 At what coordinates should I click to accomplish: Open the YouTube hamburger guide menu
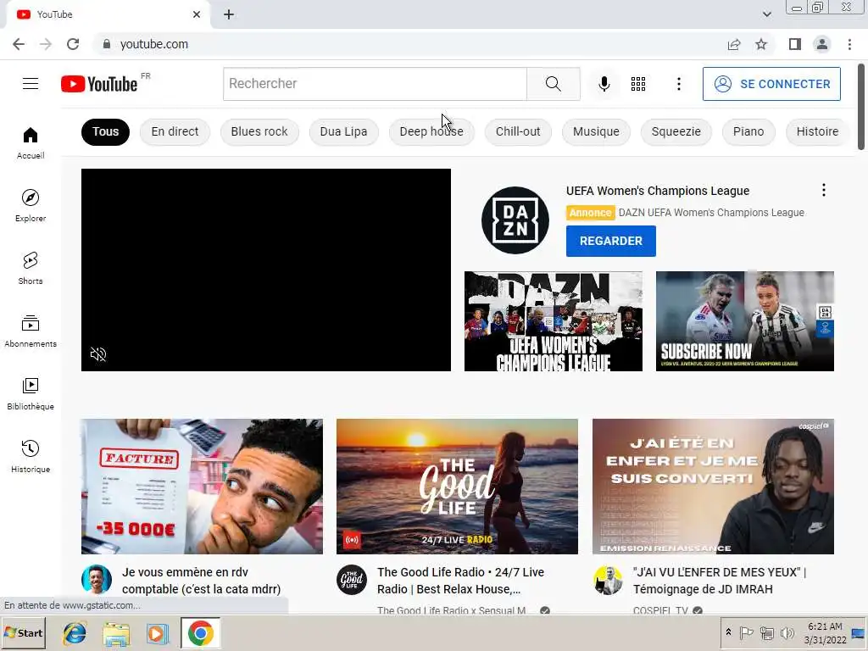pyautogui.click(x=31, y=84)
